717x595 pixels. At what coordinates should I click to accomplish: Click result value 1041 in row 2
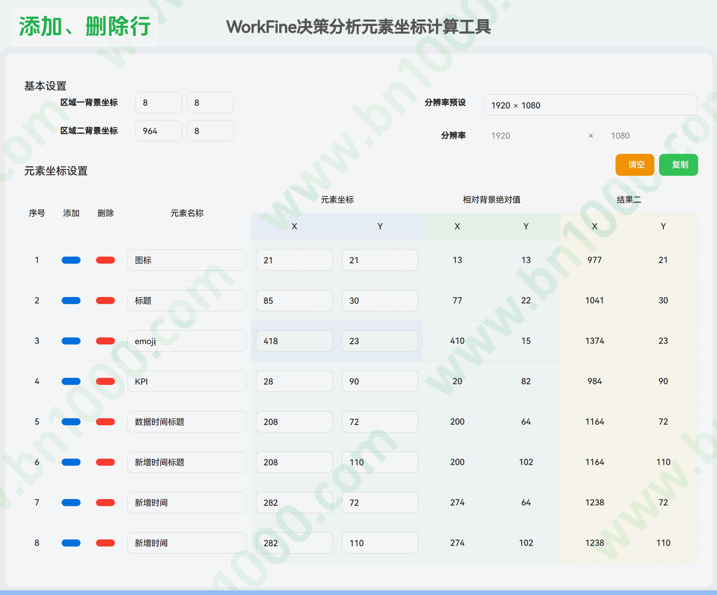pyautogui.click(x=594, y=300)
